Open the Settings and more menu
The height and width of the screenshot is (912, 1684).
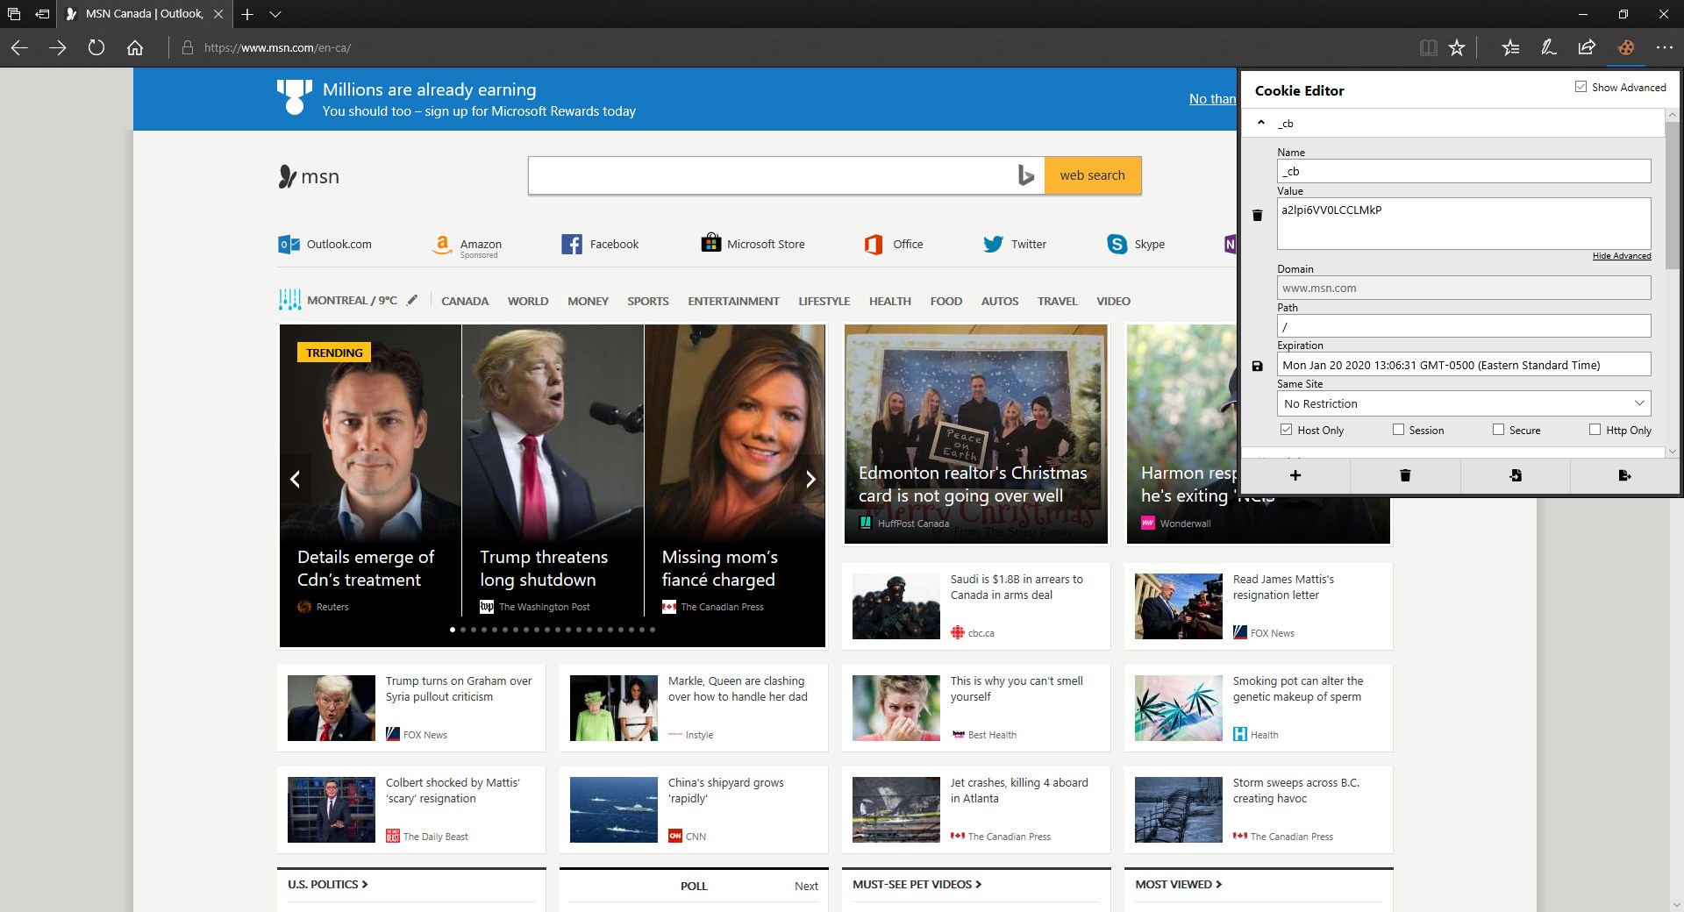point(1664,47)
